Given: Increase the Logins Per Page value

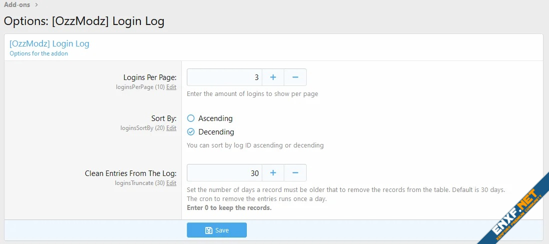Looking at the screenshot, I should 273,77.
